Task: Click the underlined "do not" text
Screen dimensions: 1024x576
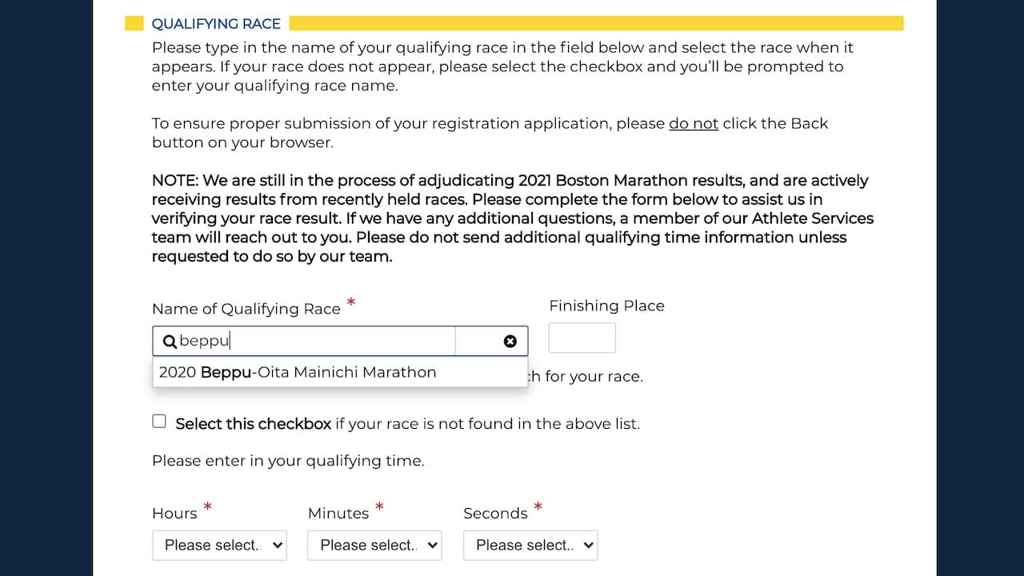Action: coord(694,123)
